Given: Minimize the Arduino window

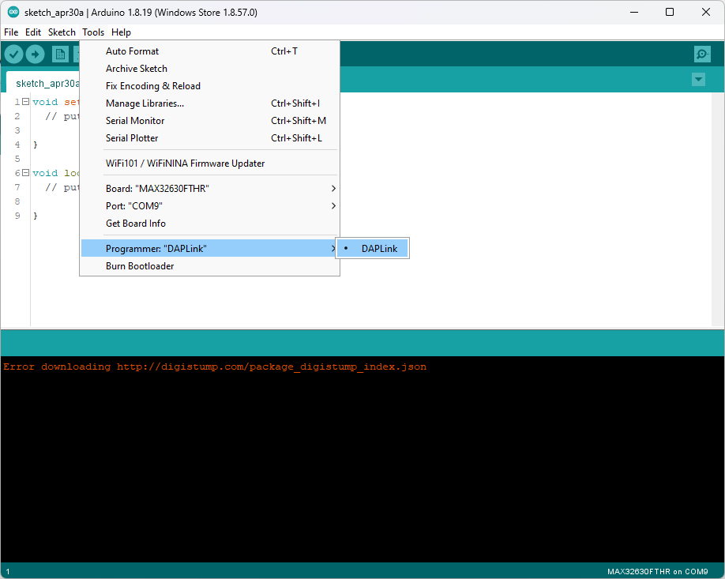Looking at the screenshot, I should tap(634, 12).
